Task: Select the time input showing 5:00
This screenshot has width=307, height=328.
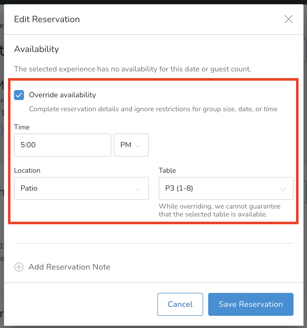Action: (x=62, y=145)
